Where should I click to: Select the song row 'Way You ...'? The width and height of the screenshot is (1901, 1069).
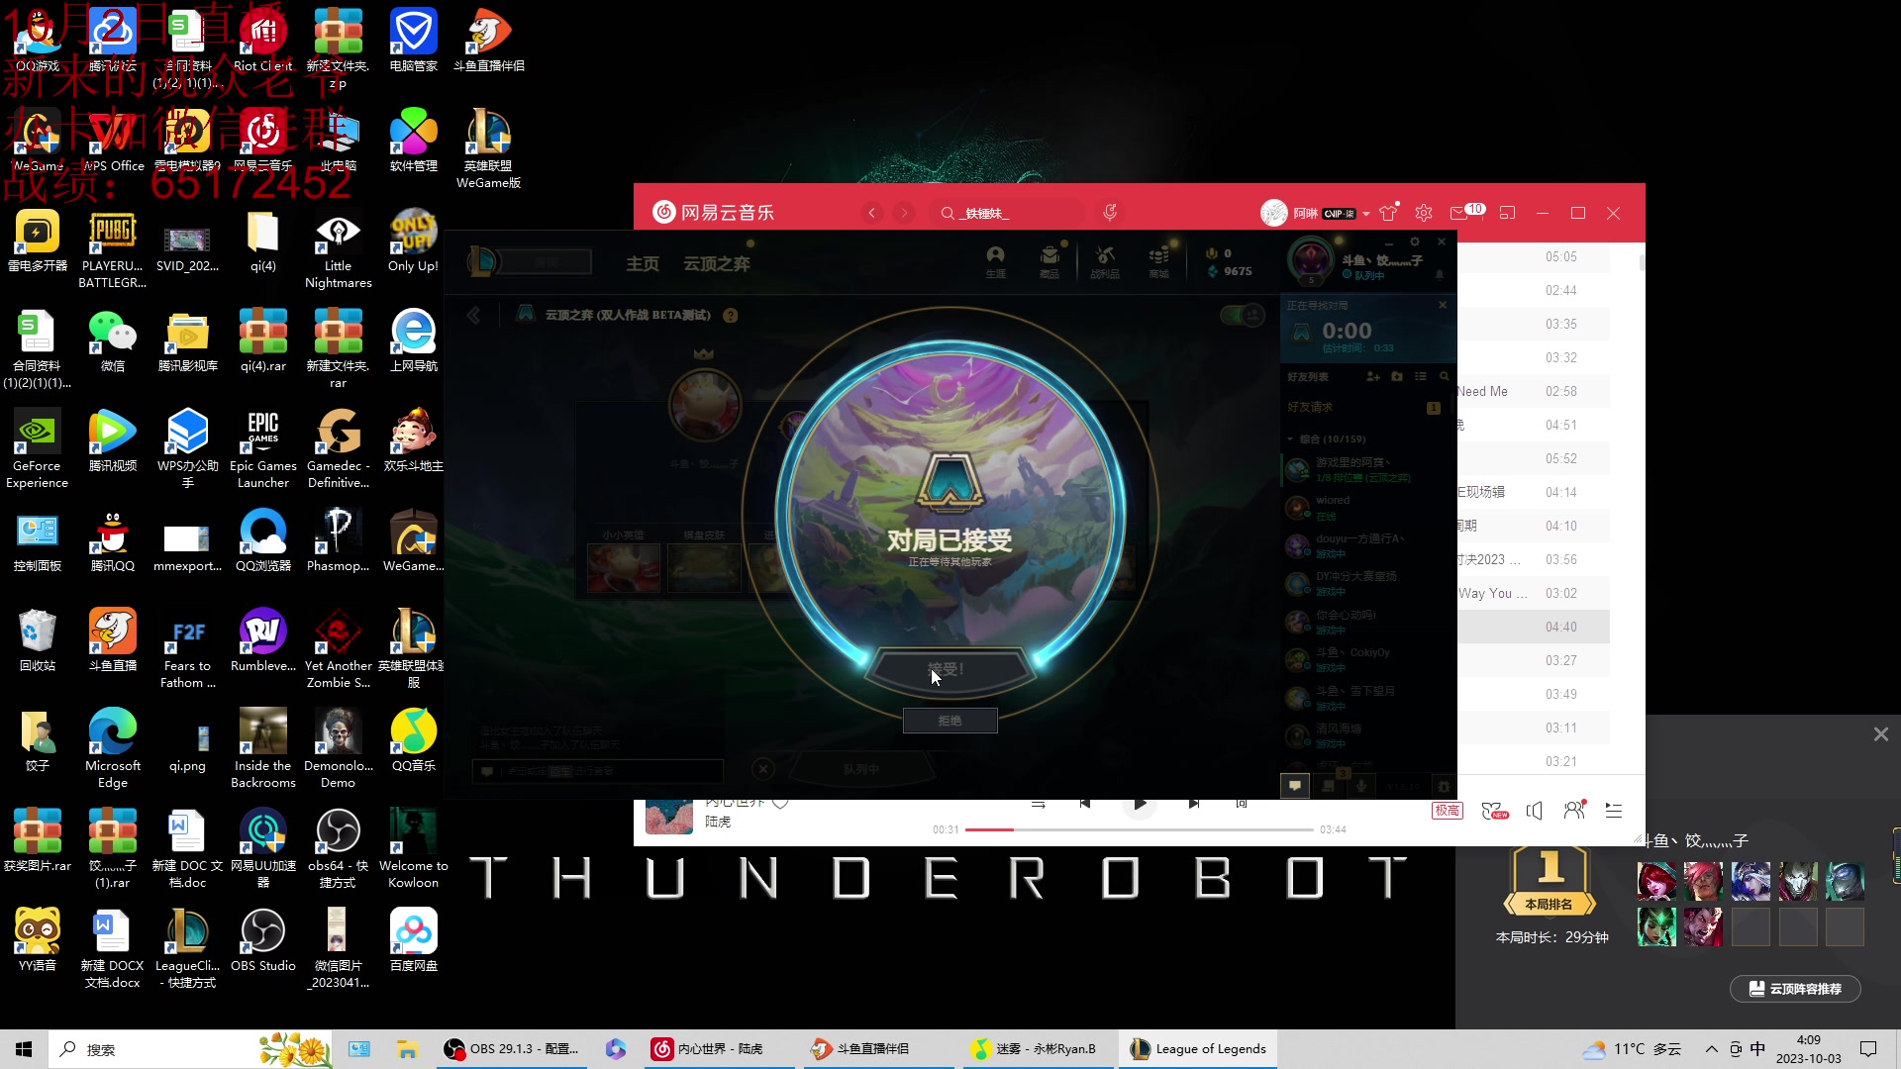pos(1533,593)
